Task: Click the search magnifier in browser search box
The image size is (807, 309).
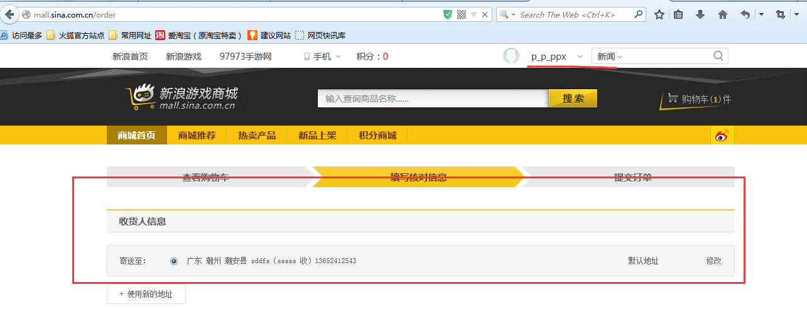Action: (x=638, y=14)
